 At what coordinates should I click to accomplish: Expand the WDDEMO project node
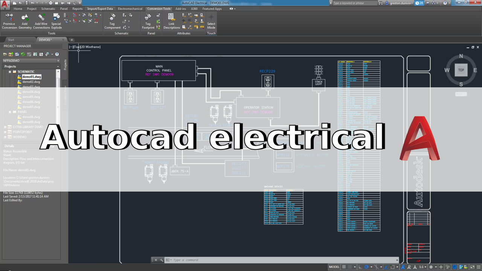[x=5, y=137]
